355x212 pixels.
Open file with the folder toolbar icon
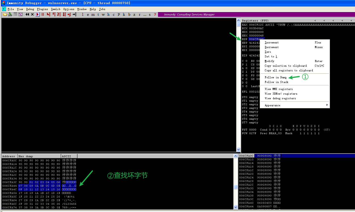point(5,14)
